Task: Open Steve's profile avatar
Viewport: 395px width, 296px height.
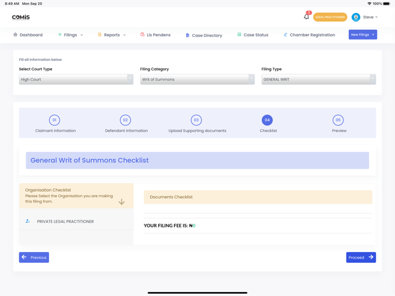Action: pyautogui.click(x=355, y=17)
